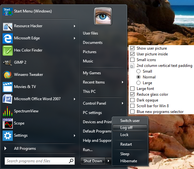Expand Recent Items submenu arrow
Viewport: 194px width, 169px height.
tap(123, 82)
